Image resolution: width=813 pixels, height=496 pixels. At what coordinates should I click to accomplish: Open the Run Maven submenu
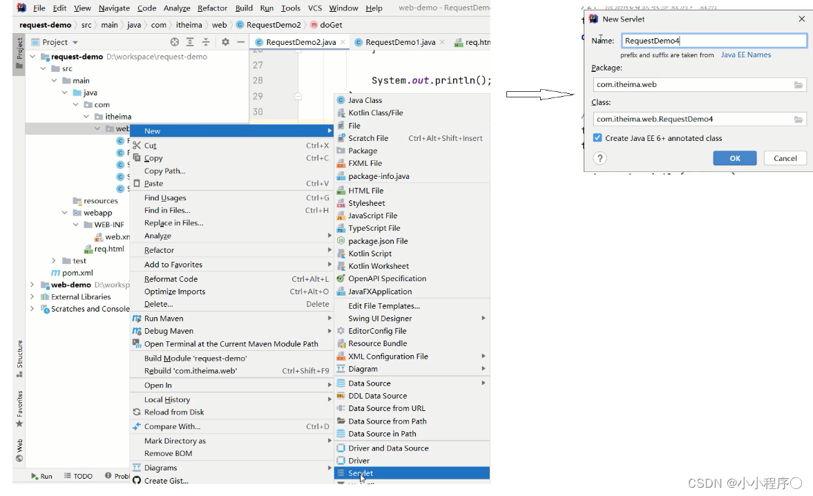[x=231, y=318]
